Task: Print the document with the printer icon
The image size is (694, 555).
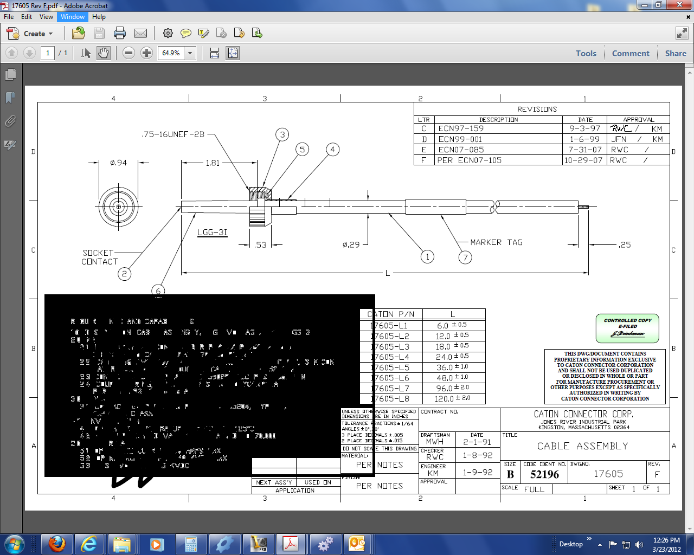Action: tap(120, 34)
